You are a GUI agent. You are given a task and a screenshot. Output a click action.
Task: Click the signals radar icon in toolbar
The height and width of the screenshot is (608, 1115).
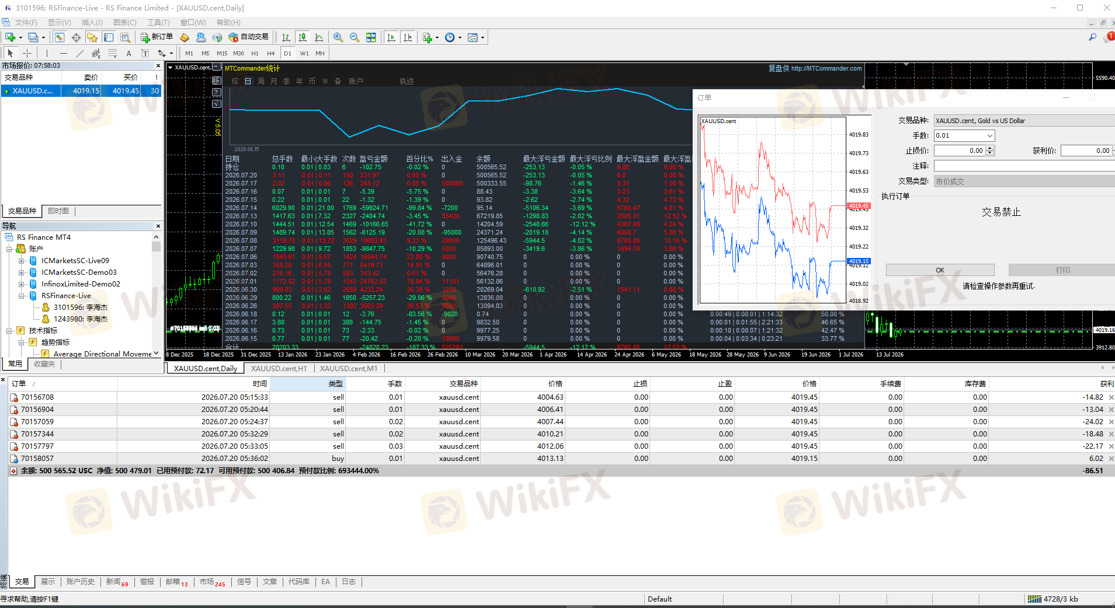pos(217,37)
